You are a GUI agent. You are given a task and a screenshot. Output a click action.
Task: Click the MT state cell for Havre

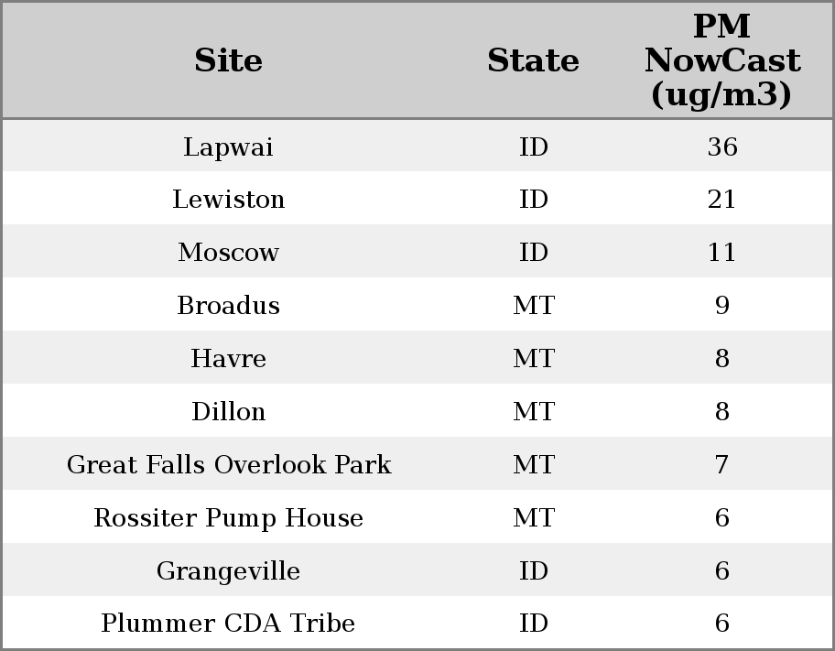tap(533, 359)
